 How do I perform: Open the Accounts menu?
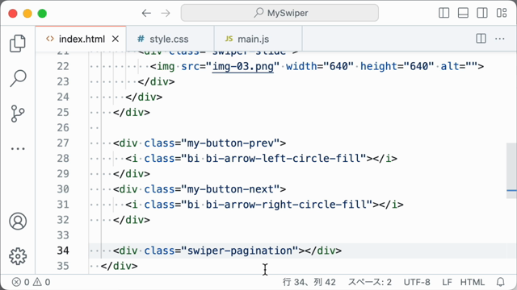18,221
